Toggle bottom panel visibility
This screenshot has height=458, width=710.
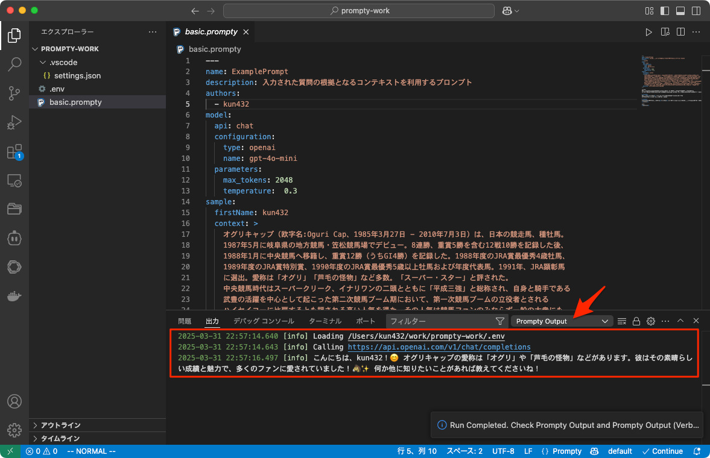click(680, 11)
